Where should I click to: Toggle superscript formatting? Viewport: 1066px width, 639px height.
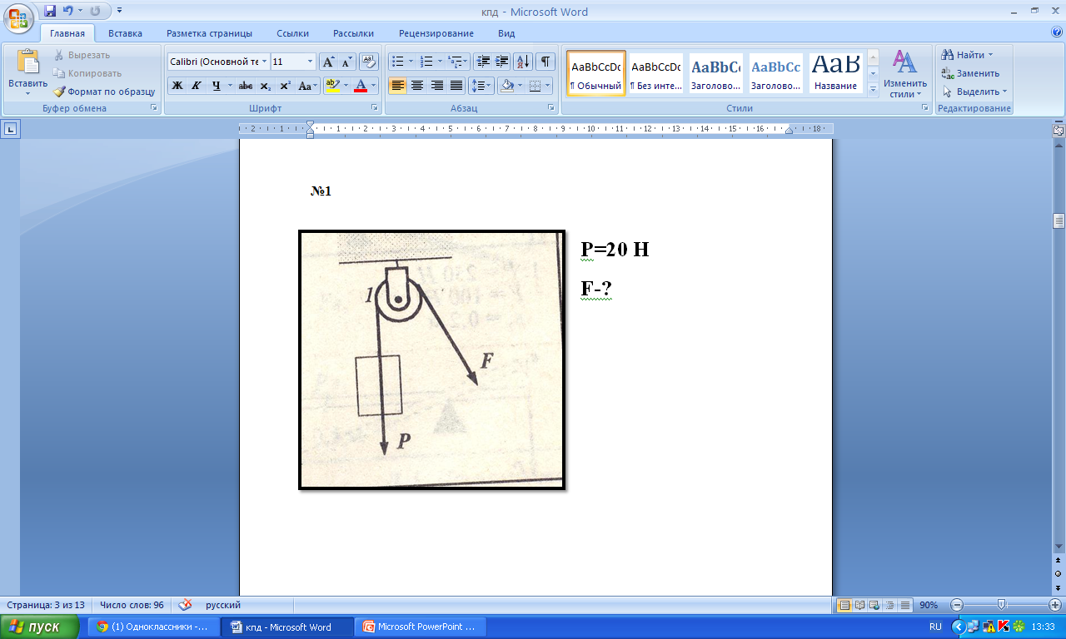285,86
